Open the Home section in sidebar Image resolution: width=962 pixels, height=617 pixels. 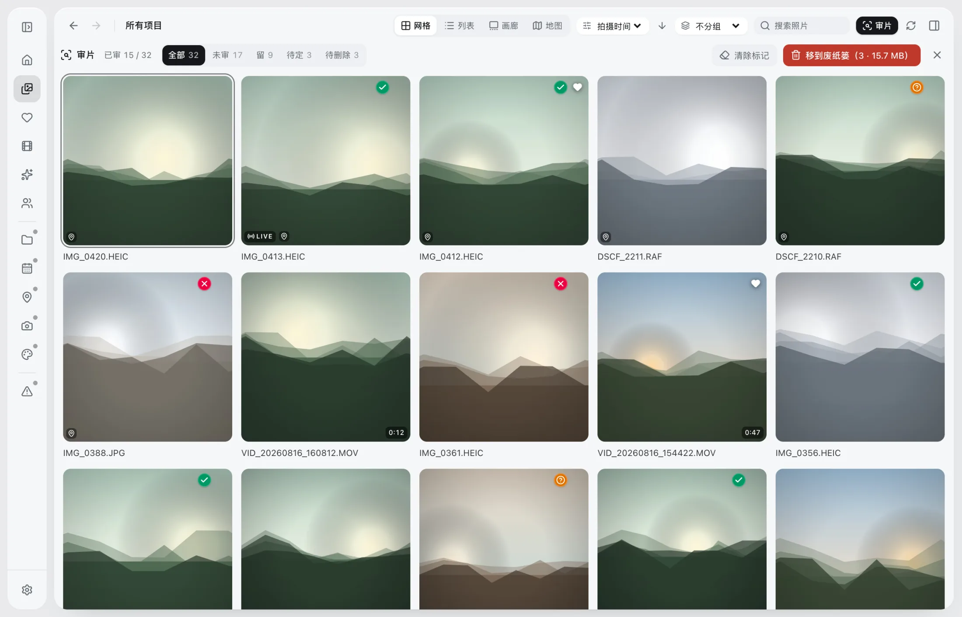(x=27, y=60)
